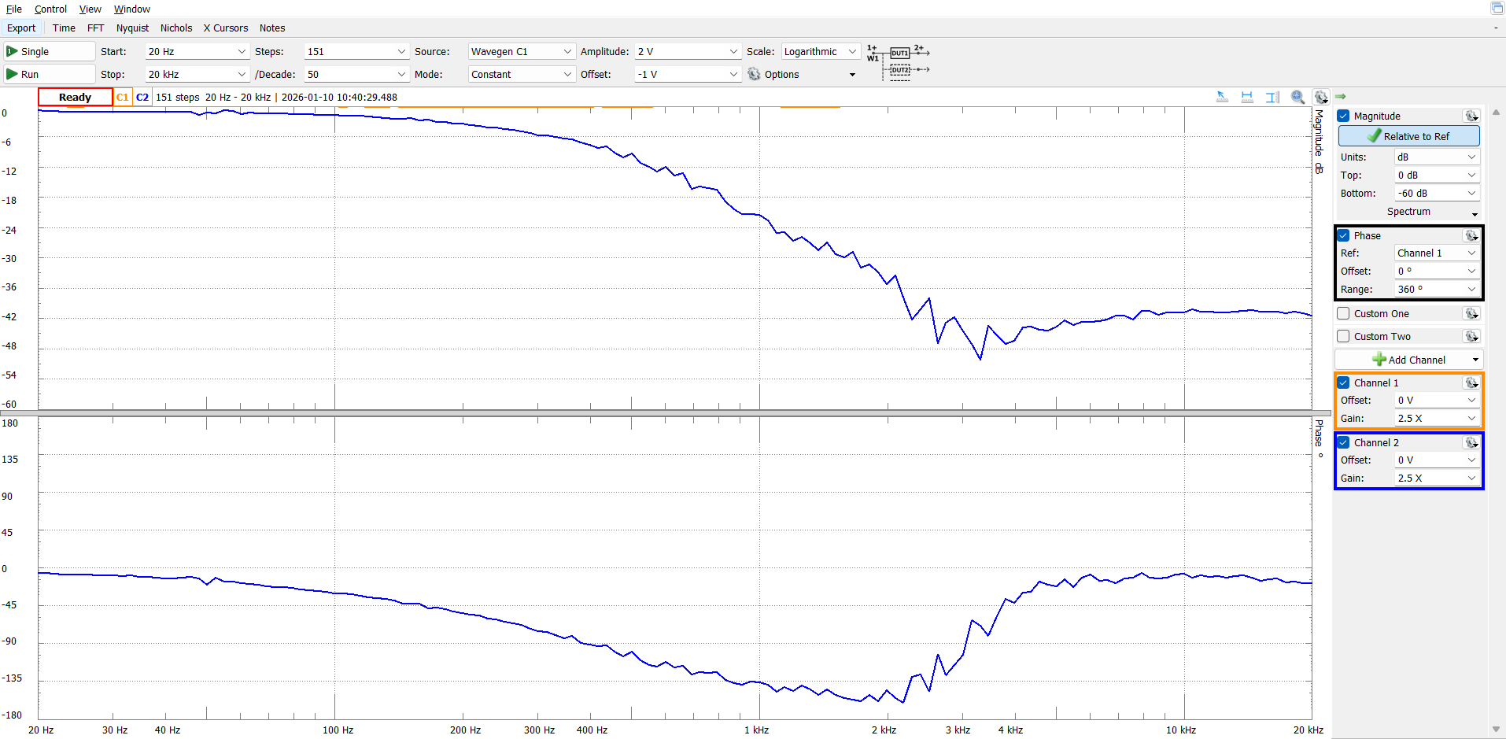Uncheck the Magnitude checkbox
1506x739 pixels.
[x=1344, y=116]
